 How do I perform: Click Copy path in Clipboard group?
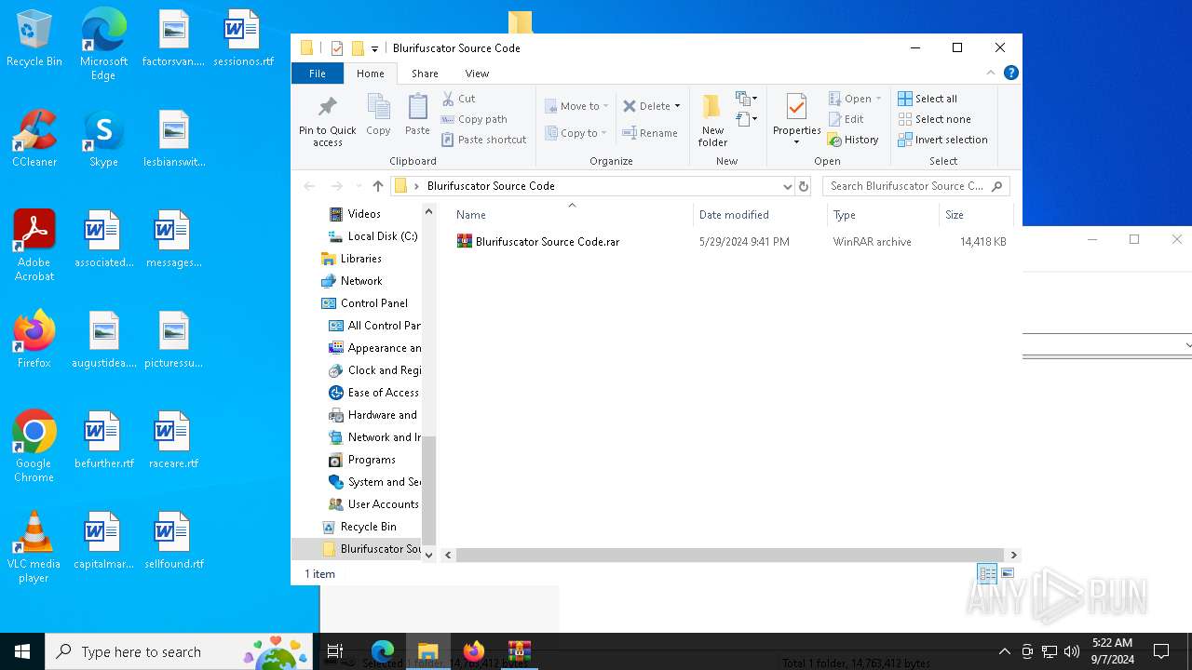pos(473,119)
